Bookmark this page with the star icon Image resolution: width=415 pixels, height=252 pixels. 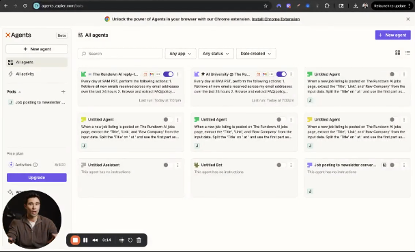(x=266, y=6)
